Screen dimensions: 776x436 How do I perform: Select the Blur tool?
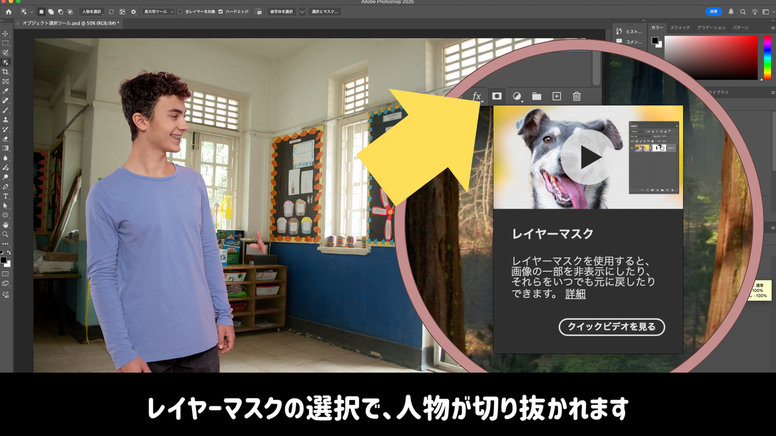6,158
